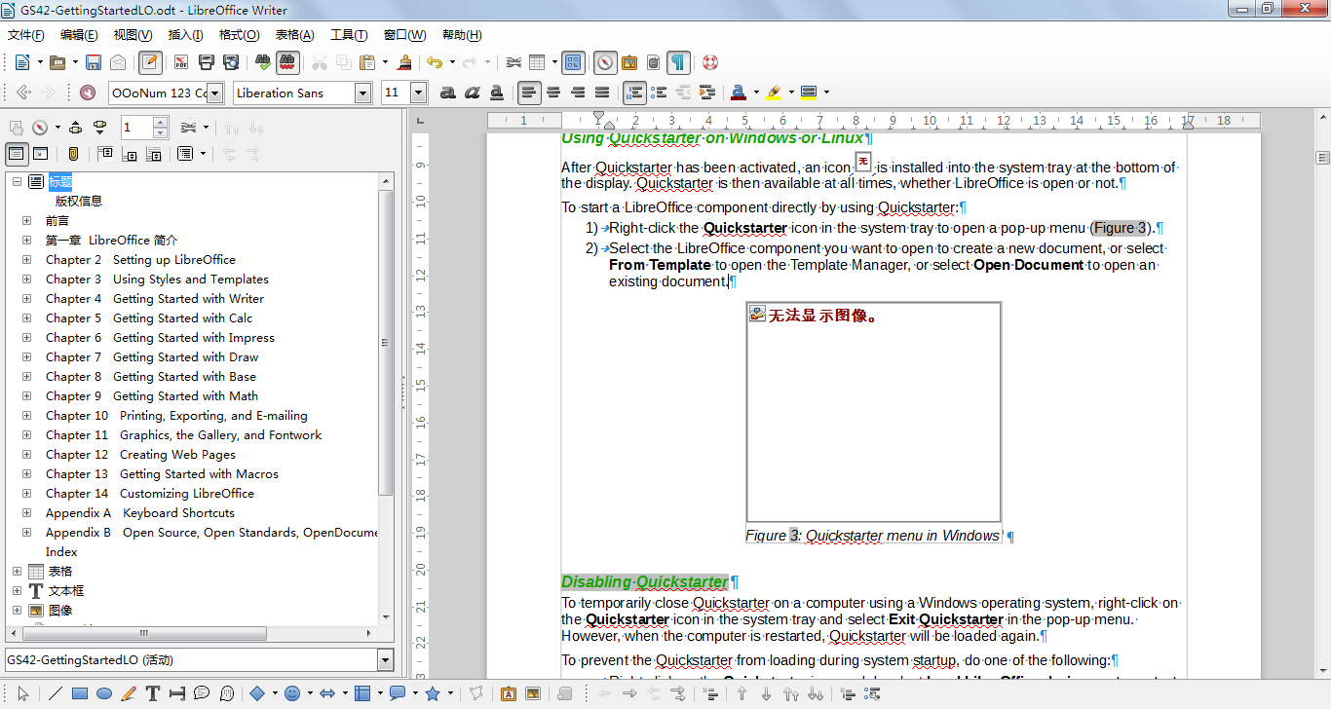Screen dimensions: 1331x709
Task: Click the LibreOffice Help lifebuoy icon
Action: click(710, 62)
